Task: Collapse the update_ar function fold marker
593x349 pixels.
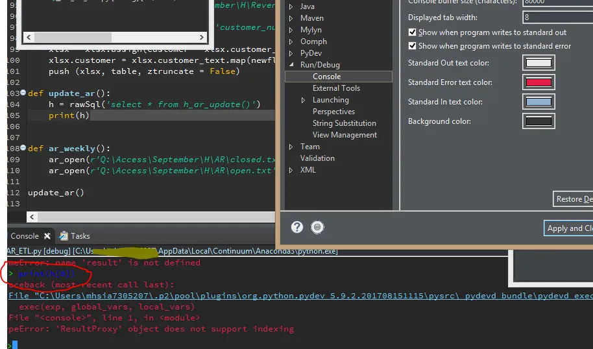Action: [x=23, y=93]
